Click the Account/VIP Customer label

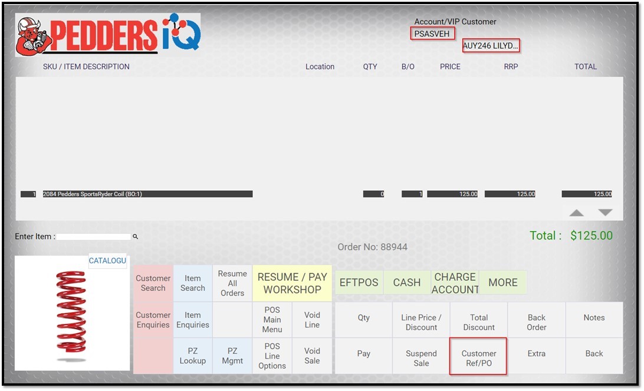(x=455, y=22)
